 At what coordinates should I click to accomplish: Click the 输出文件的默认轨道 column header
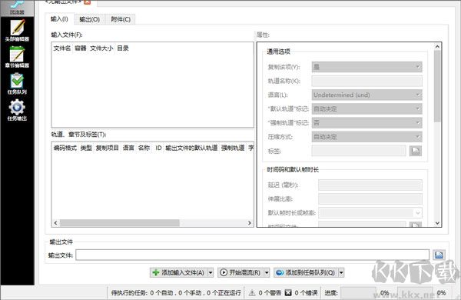tap(191, 148)
